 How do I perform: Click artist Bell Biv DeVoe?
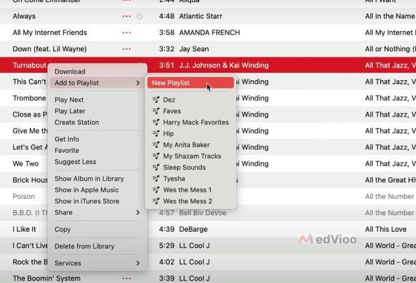(203, 213)
